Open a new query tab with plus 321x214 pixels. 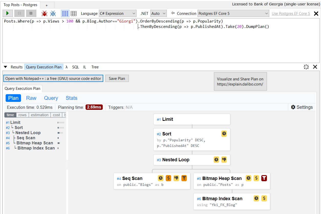[47, 5]
